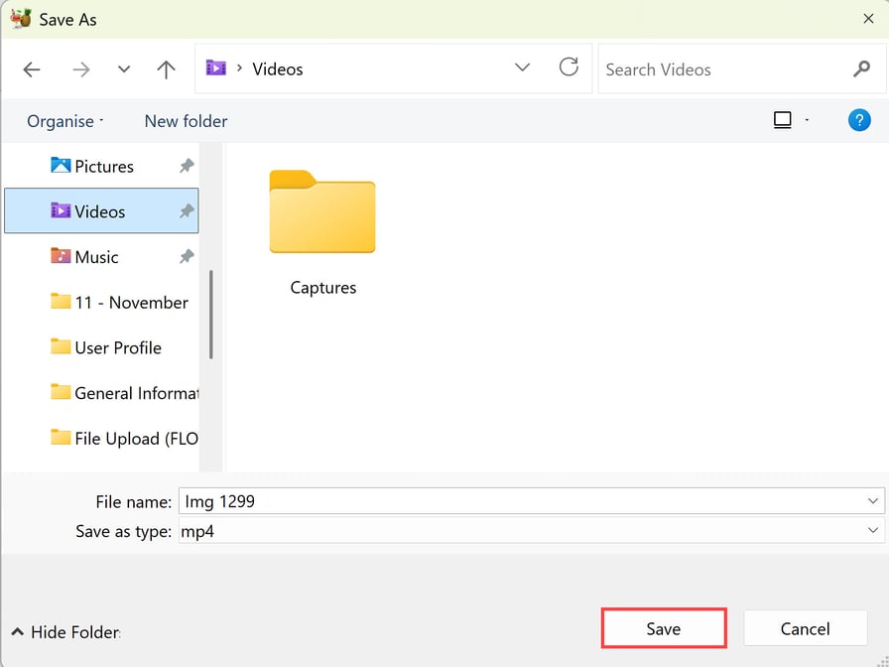
Task: Click the breadcrumb chevron before Videos
Action: click(239, 68)
